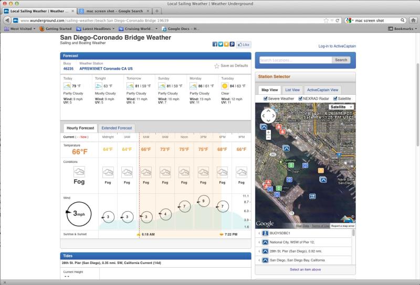Click the magnifier in the browser search box
Viewport: 420px width, 285px height.
coord(402,20)
